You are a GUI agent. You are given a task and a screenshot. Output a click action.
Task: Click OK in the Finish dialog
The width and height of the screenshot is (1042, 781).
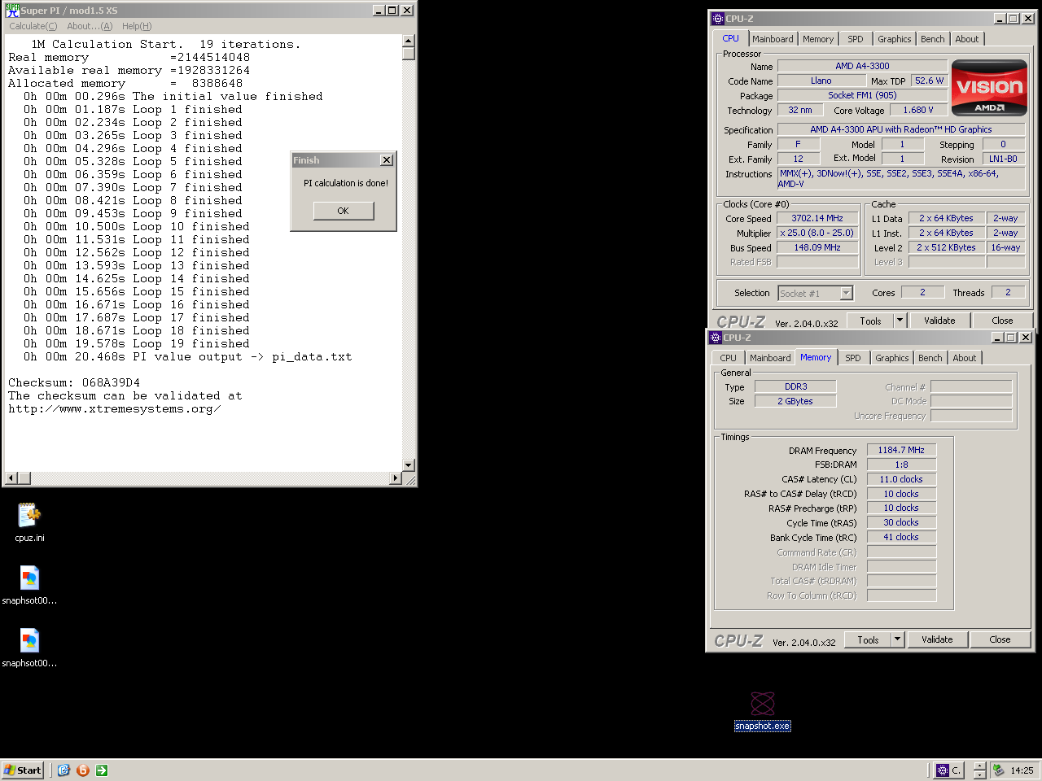point(344,211)
